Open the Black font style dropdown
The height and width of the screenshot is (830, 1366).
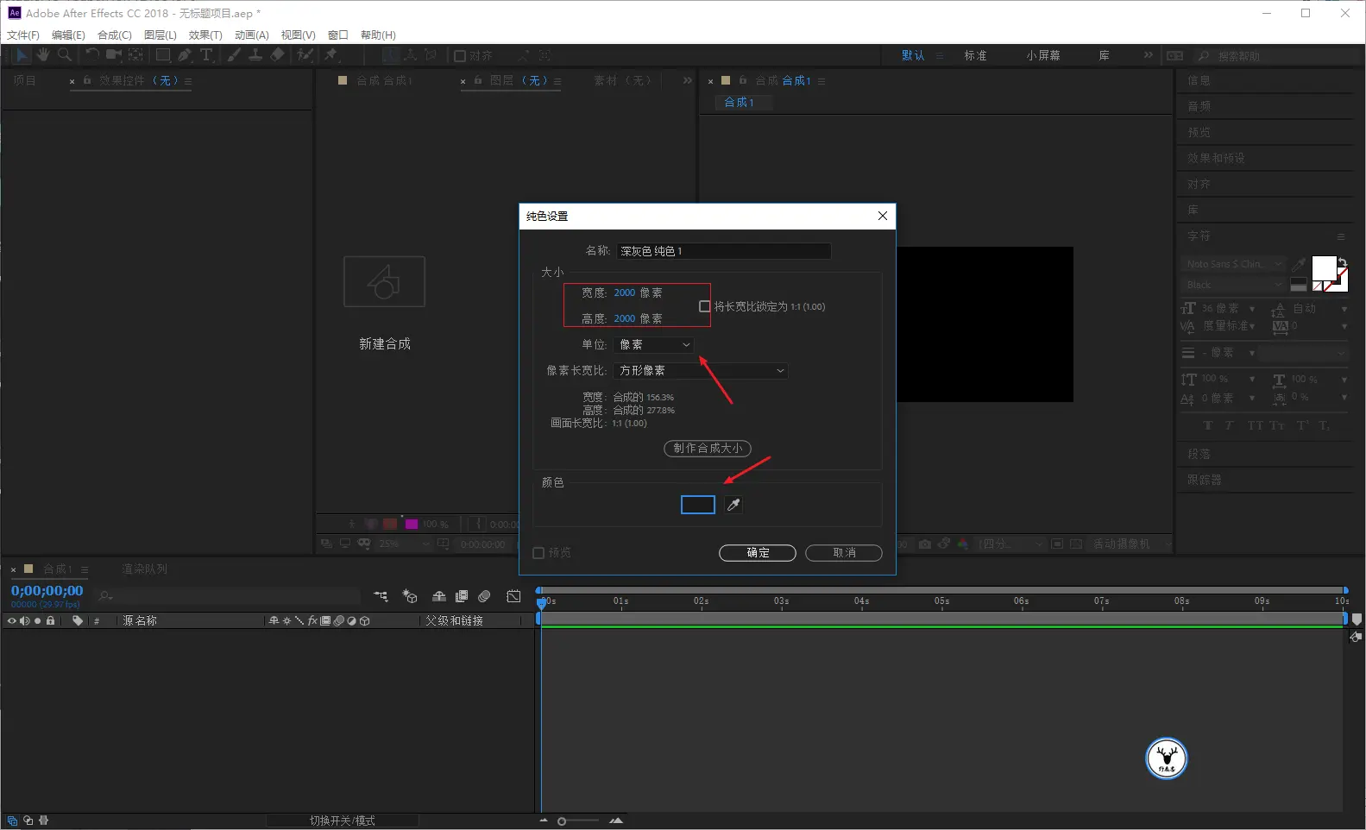click(1232, 285)
